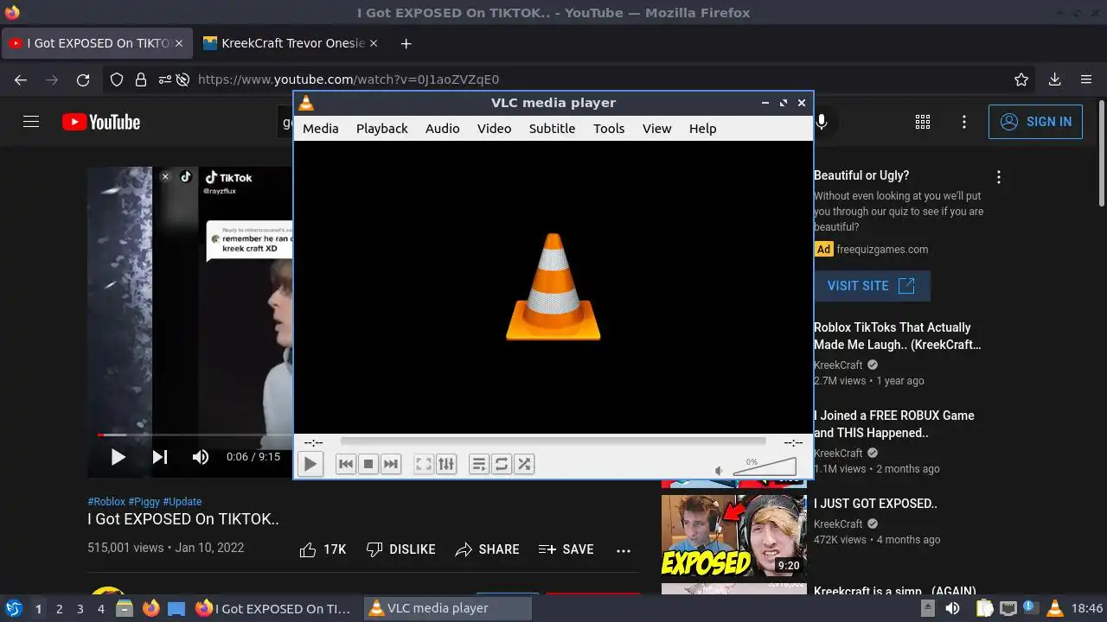Image resolution: width=1107 pixels, height=622 pixels.
Task: Show VLC extended settings
Action: coord(446,464)
